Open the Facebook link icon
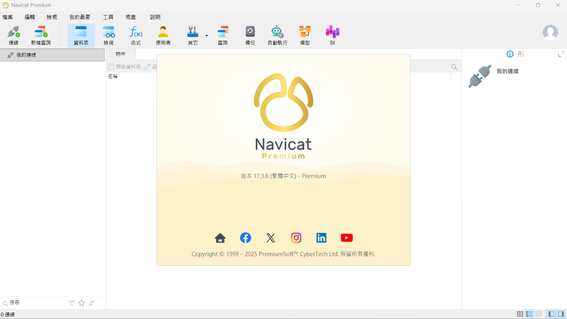The width and height of the screenshot is (567, 319). pyautogui.click(x=246, y=238)
